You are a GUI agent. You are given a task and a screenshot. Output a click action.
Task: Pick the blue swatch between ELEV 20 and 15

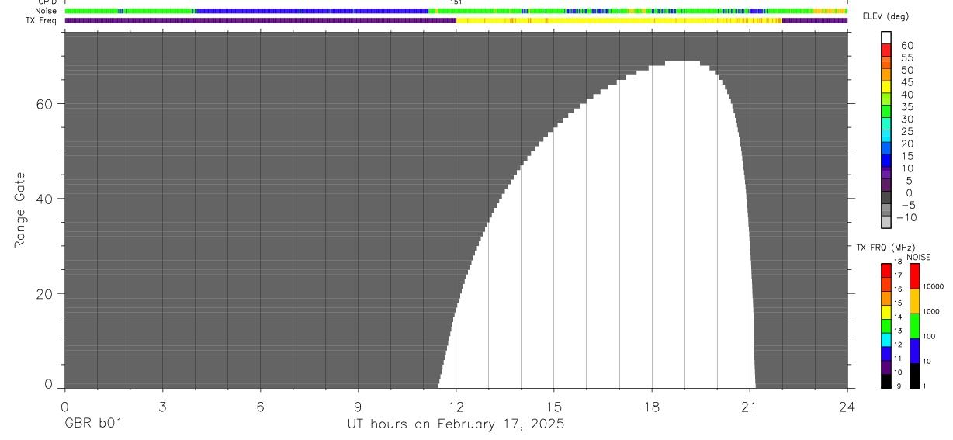click(886, 149)
